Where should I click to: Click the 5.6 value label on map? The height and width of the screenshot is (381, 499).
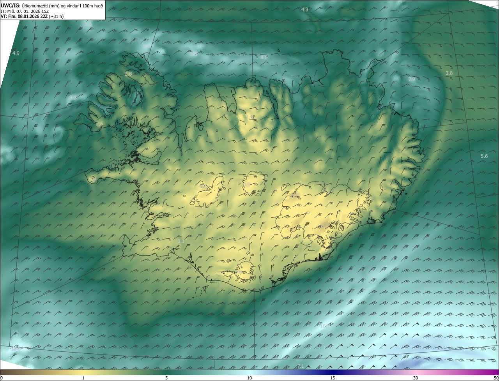(484, 156)
